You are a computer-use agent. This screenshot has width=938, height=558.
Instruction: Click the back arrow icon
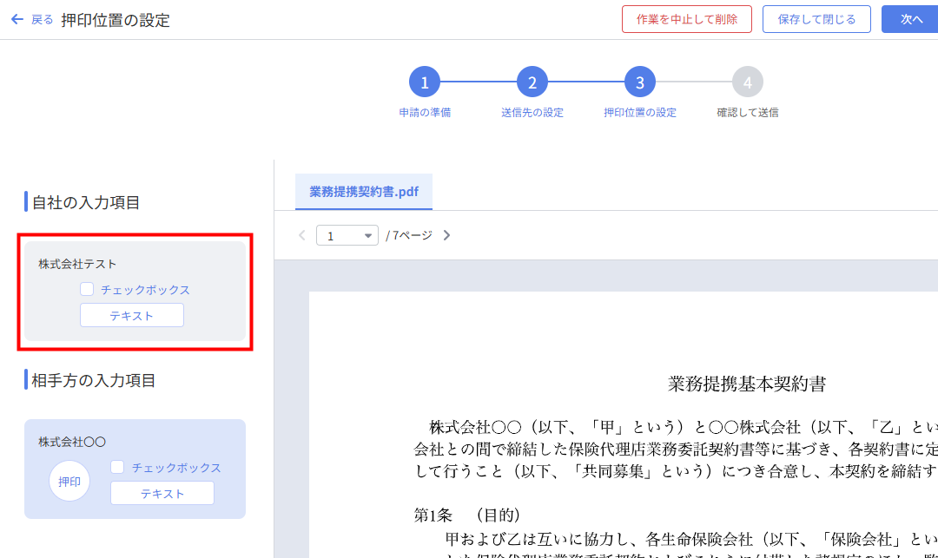click(x=17, y=19)
